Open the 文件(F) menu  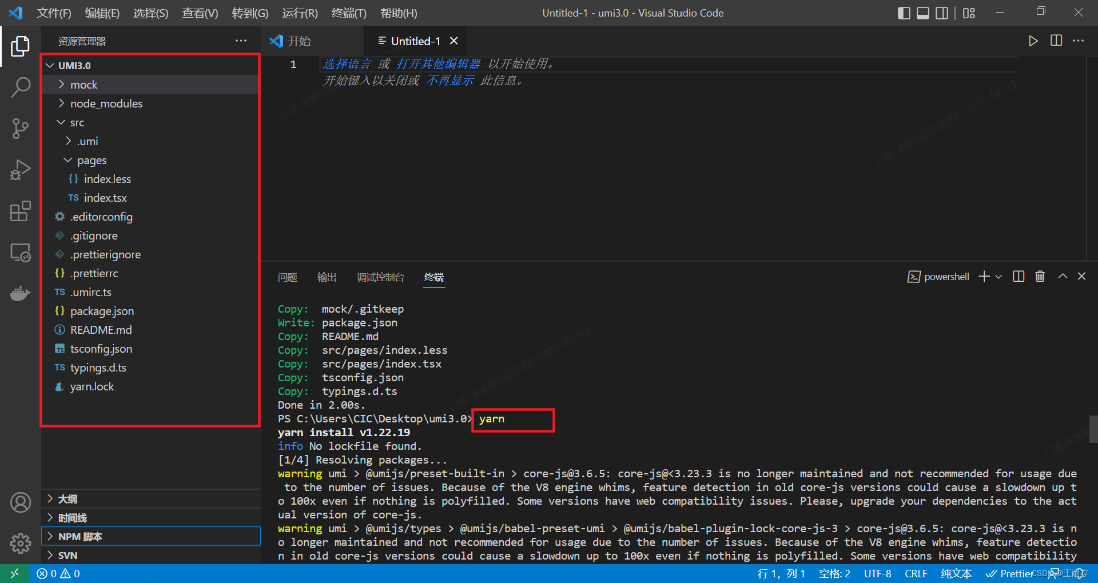click(x=54, y=13)
